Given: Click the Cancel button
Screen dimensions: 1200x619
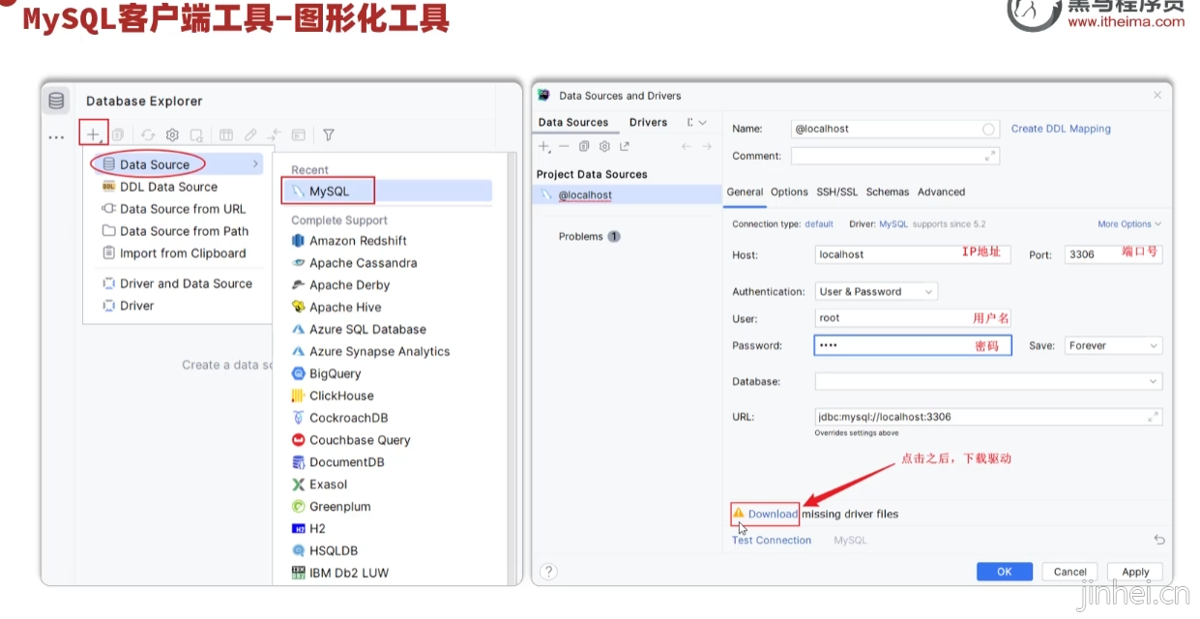Looking at the screenshot, I should coord(1070,572).
